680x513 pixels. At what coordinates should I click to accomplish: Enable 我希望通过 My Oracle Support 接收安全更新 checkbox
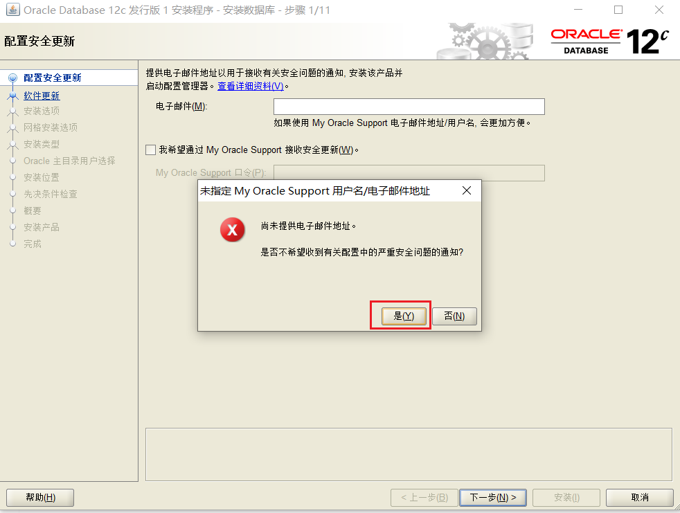pos(150,150)
